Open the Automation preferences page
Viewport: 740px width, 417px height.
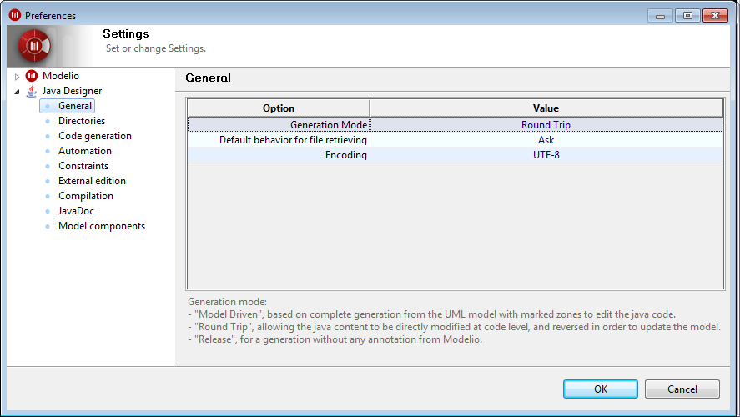tap(85, 151)
